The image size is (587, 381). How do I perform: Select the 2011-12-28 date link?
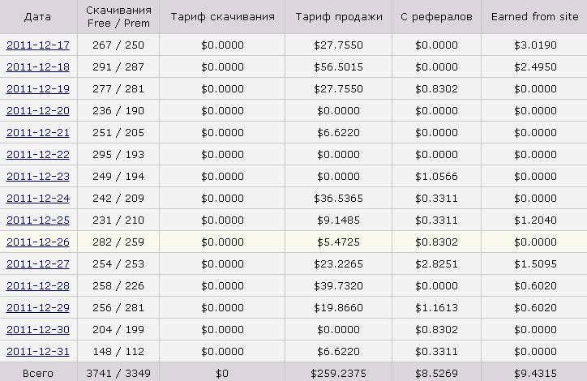38,286
